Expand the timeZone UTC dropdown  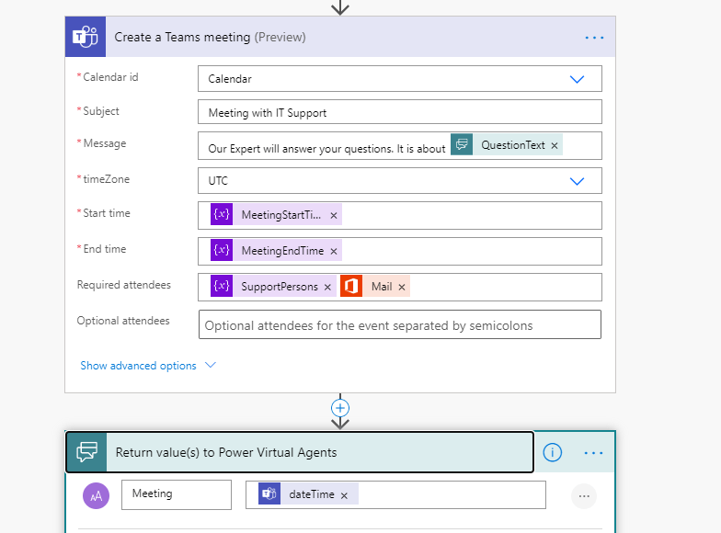pyautogui.click(x=577, y=181)
